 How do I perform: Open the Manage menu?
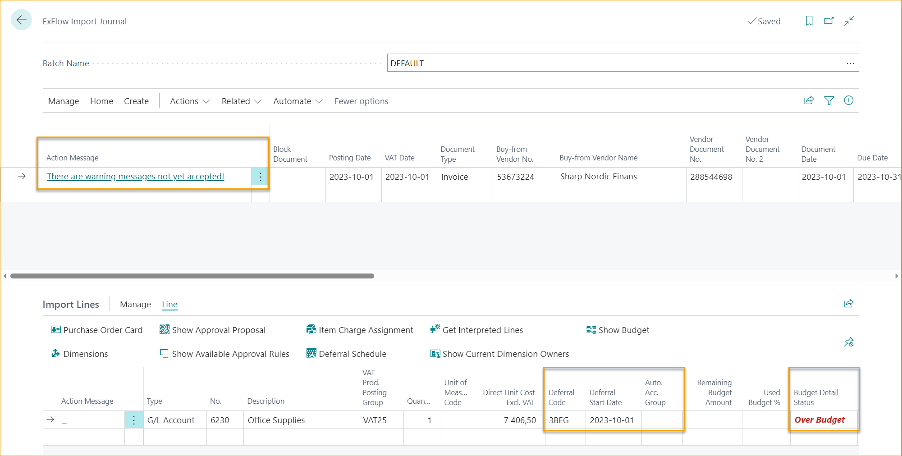click(63, 101)
